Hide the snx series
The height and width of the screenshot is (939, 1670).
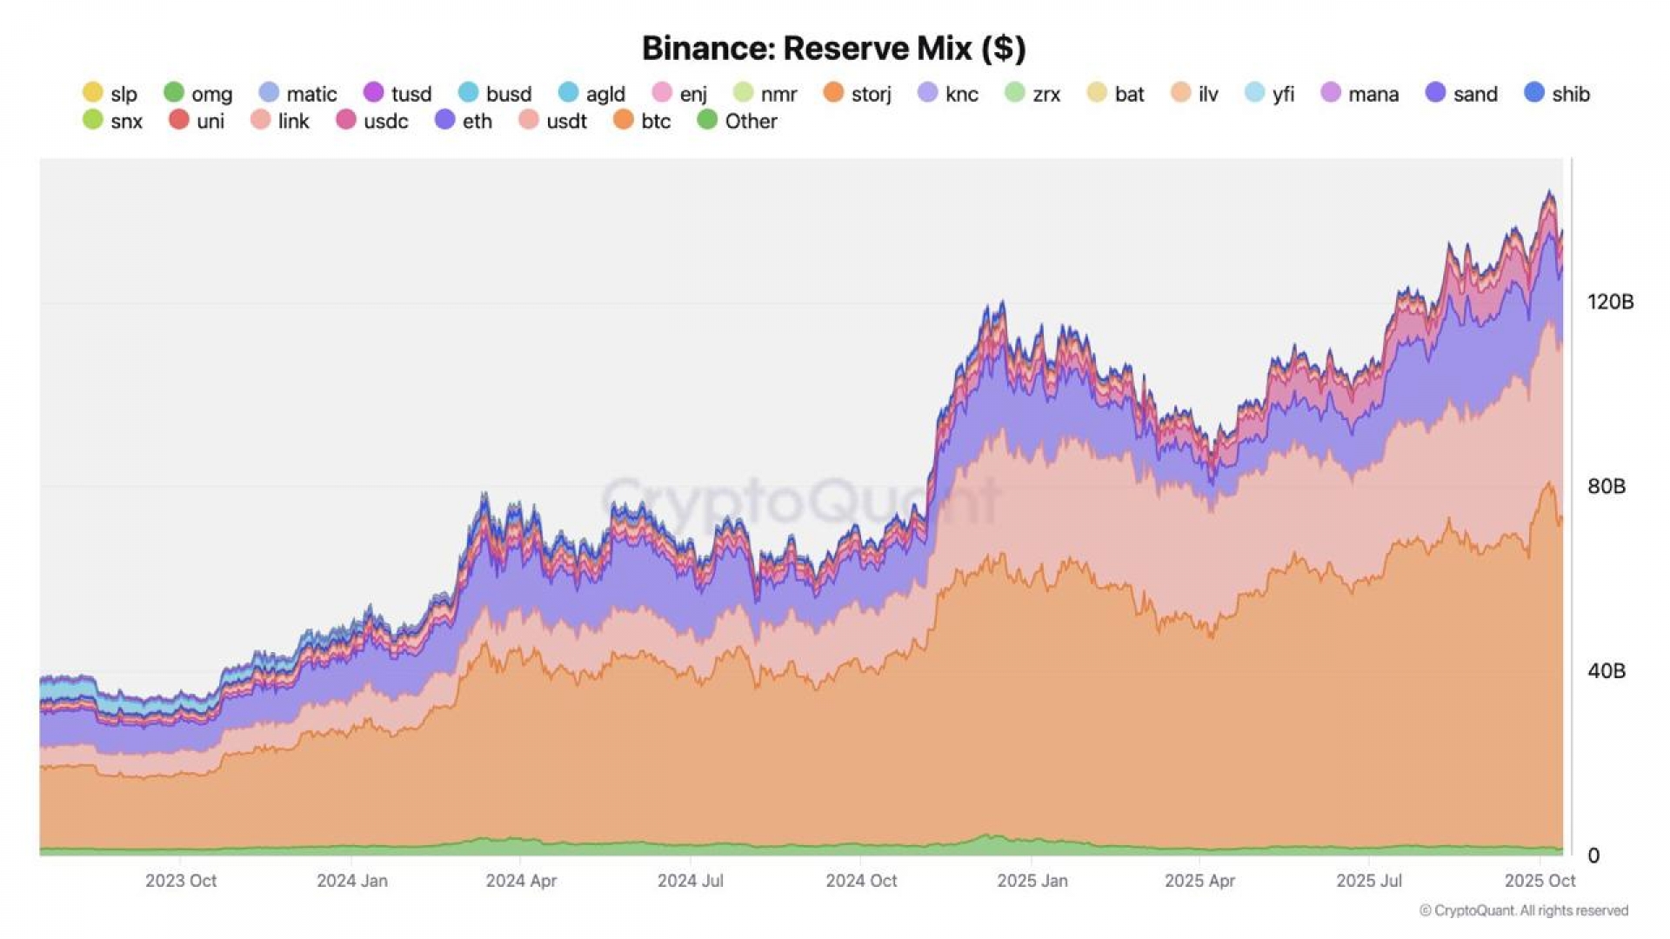(113, 121)
